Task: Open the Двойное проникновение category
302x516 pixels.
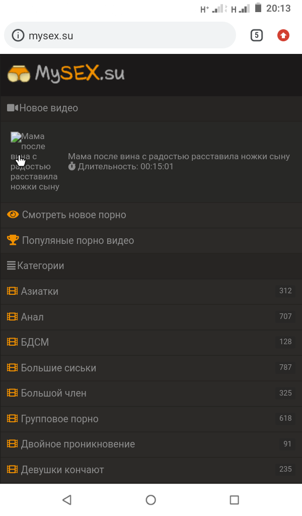Action: 78,444
